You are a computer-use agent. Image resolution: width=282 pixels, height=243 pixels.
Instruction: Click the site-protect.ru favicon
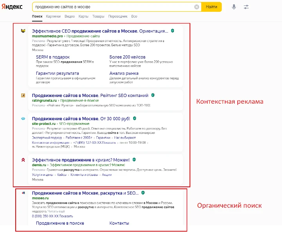23,119
